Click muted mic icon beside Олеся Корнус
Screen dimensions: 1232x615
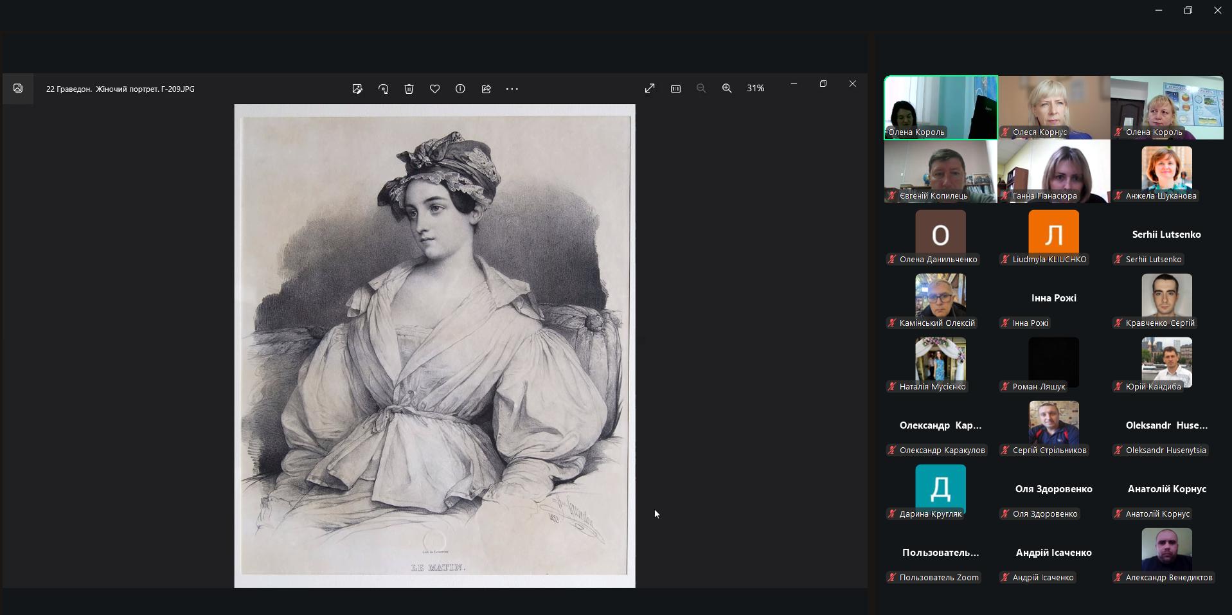coord(1005,132)
